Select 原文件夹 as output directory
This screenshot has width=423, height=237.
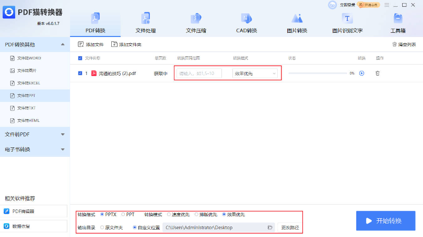tap(102, 227)
